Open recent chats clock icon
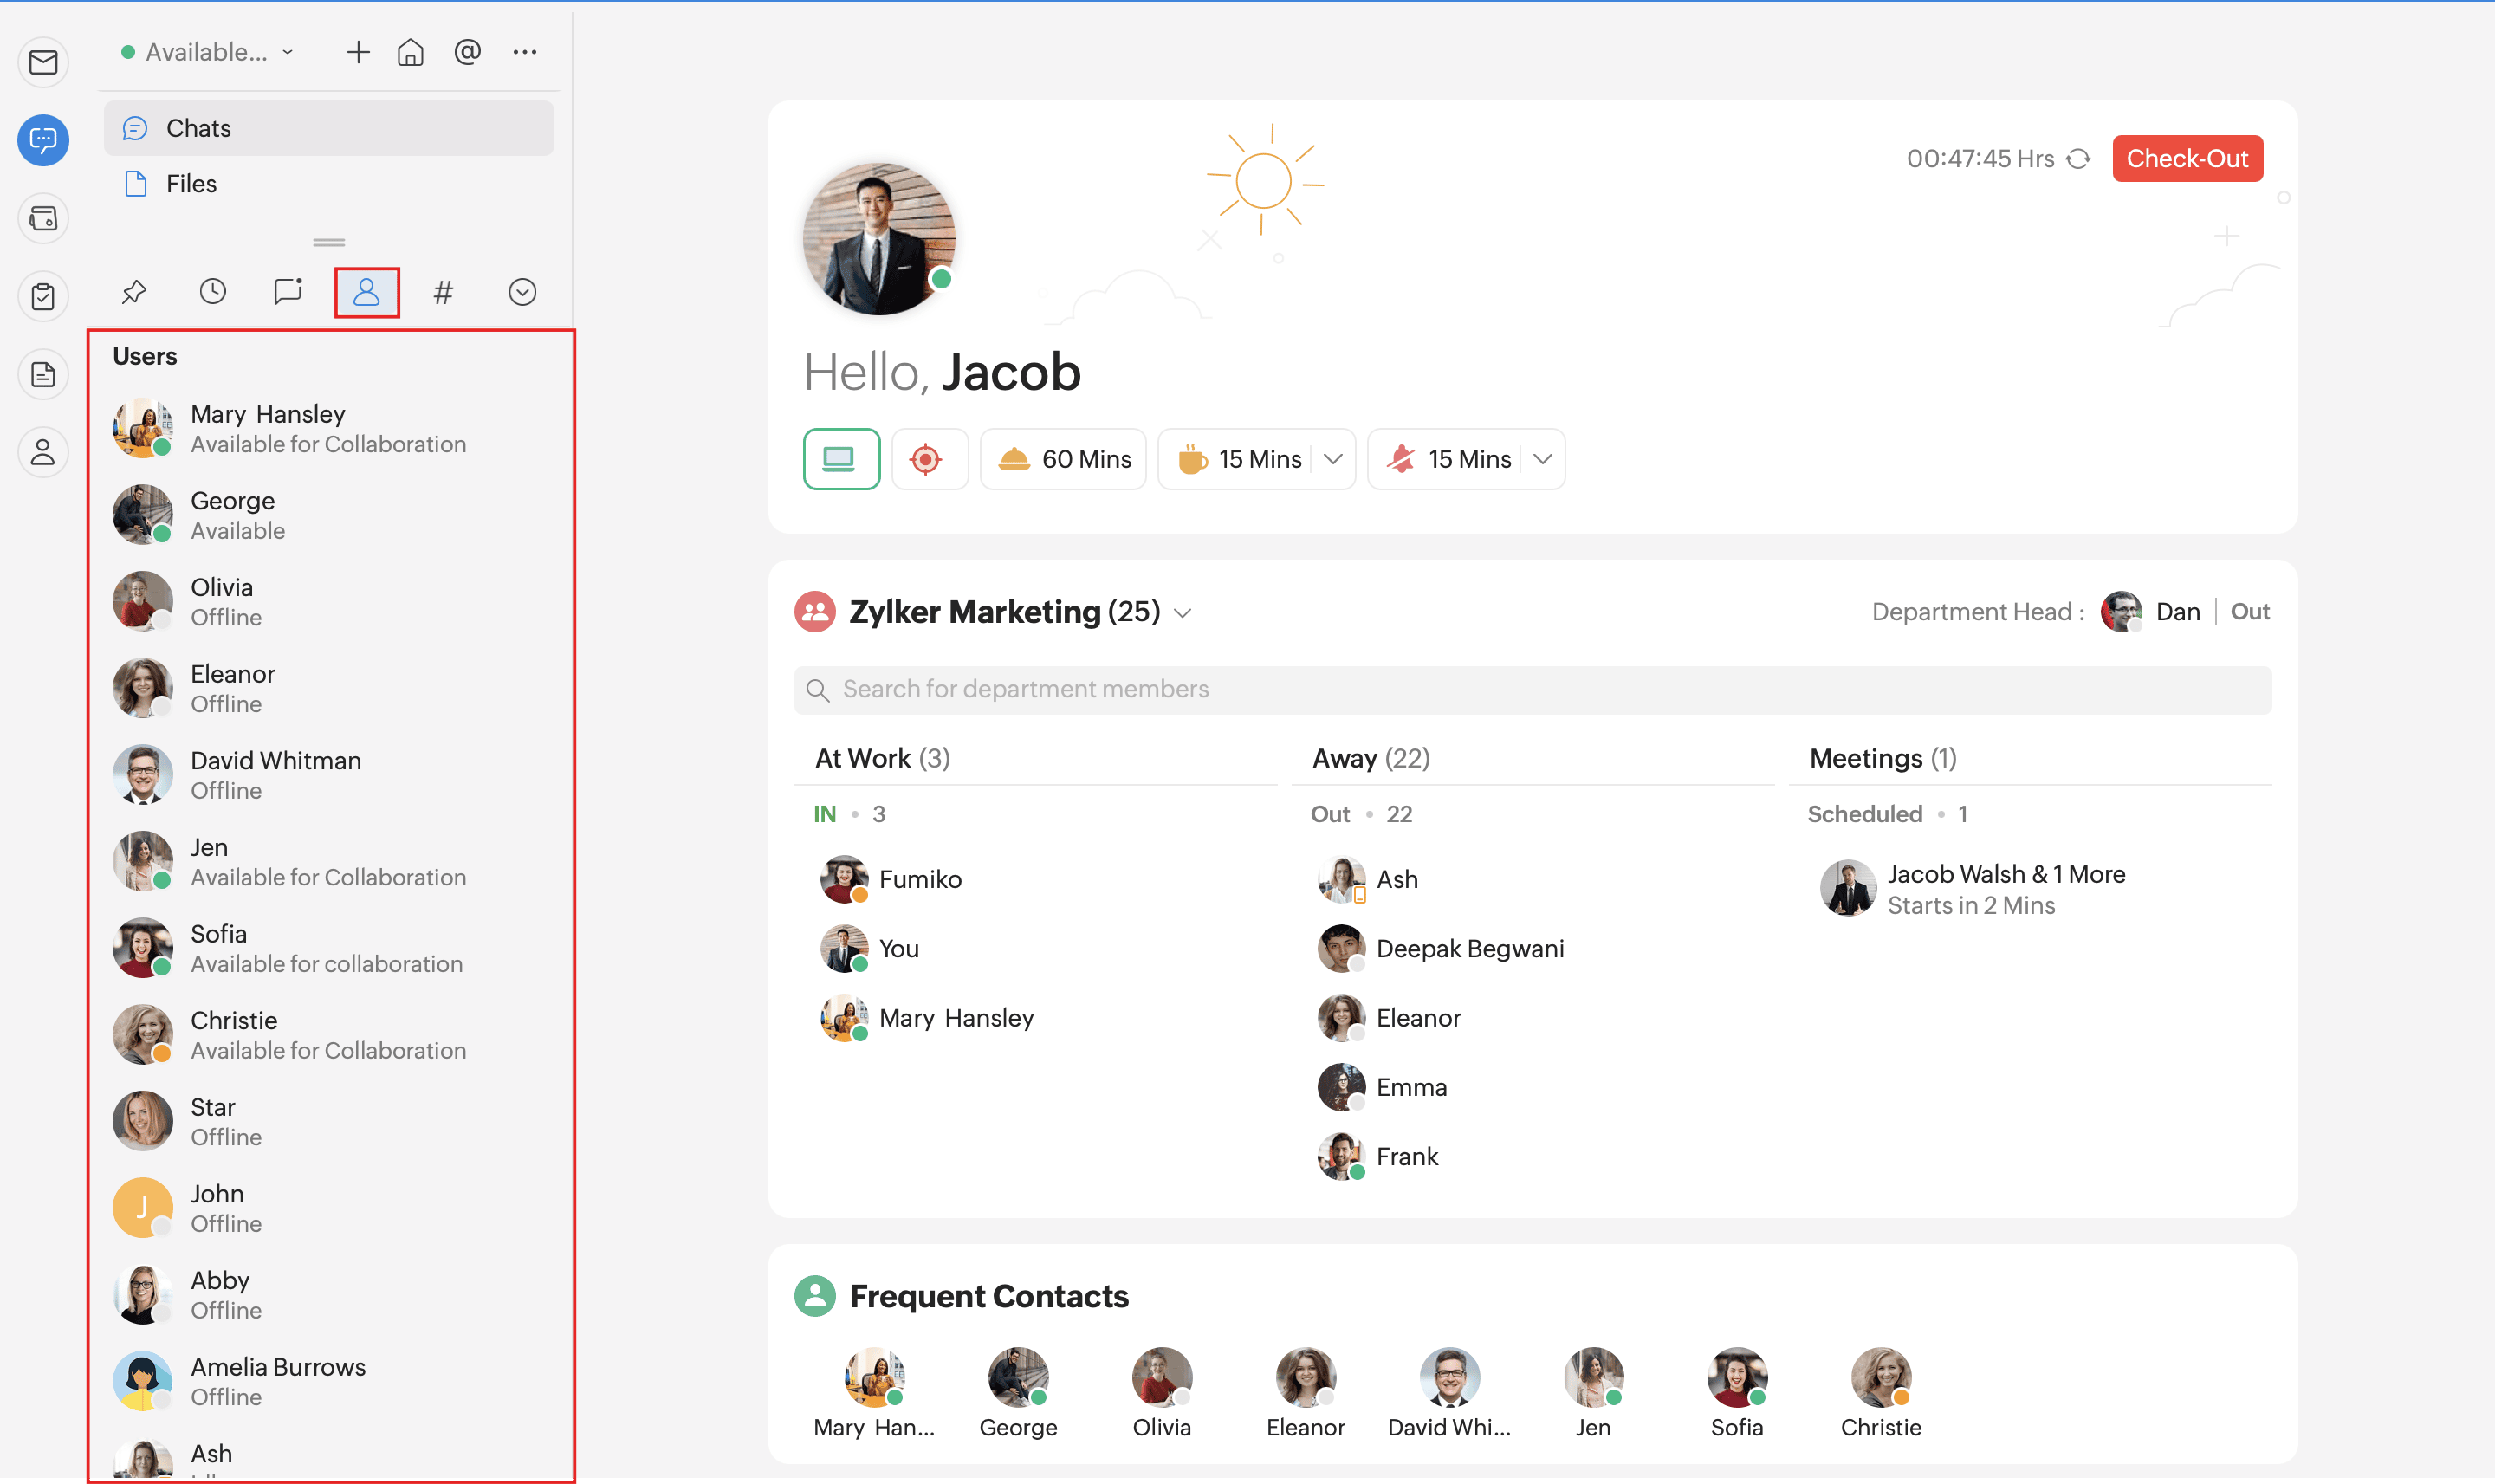 212,292
